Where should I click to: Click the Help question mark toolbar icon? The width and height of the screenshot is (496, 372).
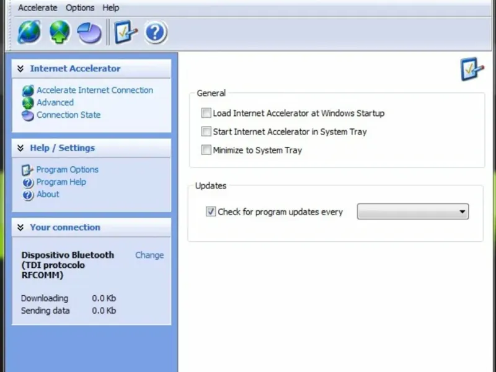click(156, 32)
